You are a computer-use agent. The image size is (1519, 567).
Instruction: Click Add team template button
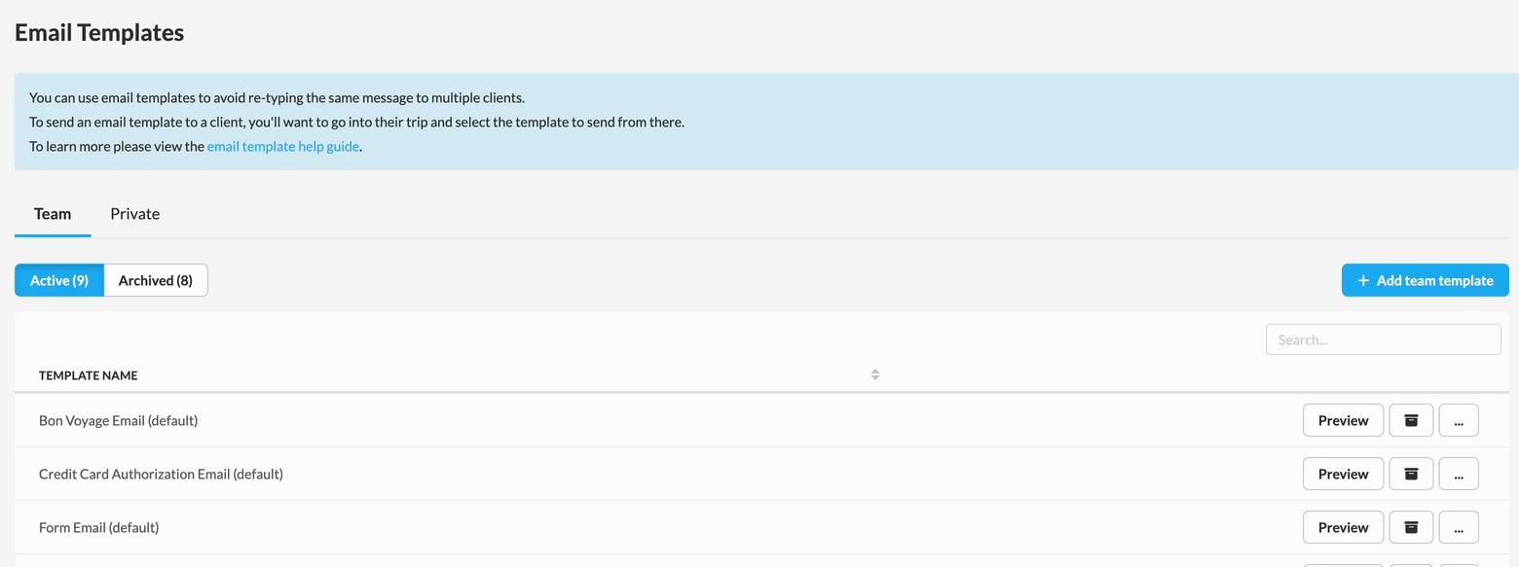tap(1425, 280)
